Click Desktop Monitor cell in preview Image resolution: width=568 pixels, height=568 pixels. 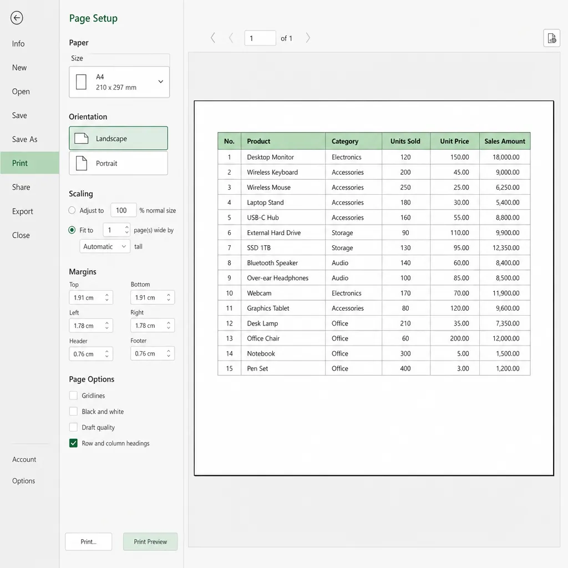(x=283, y=157)
